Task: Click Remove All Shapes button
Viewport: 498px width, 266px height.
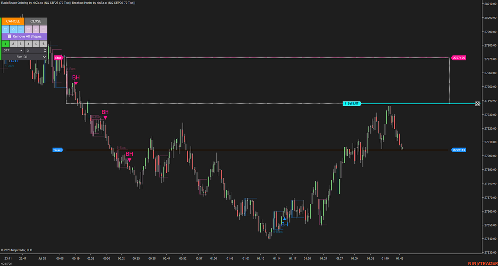Action: [24, 36]
